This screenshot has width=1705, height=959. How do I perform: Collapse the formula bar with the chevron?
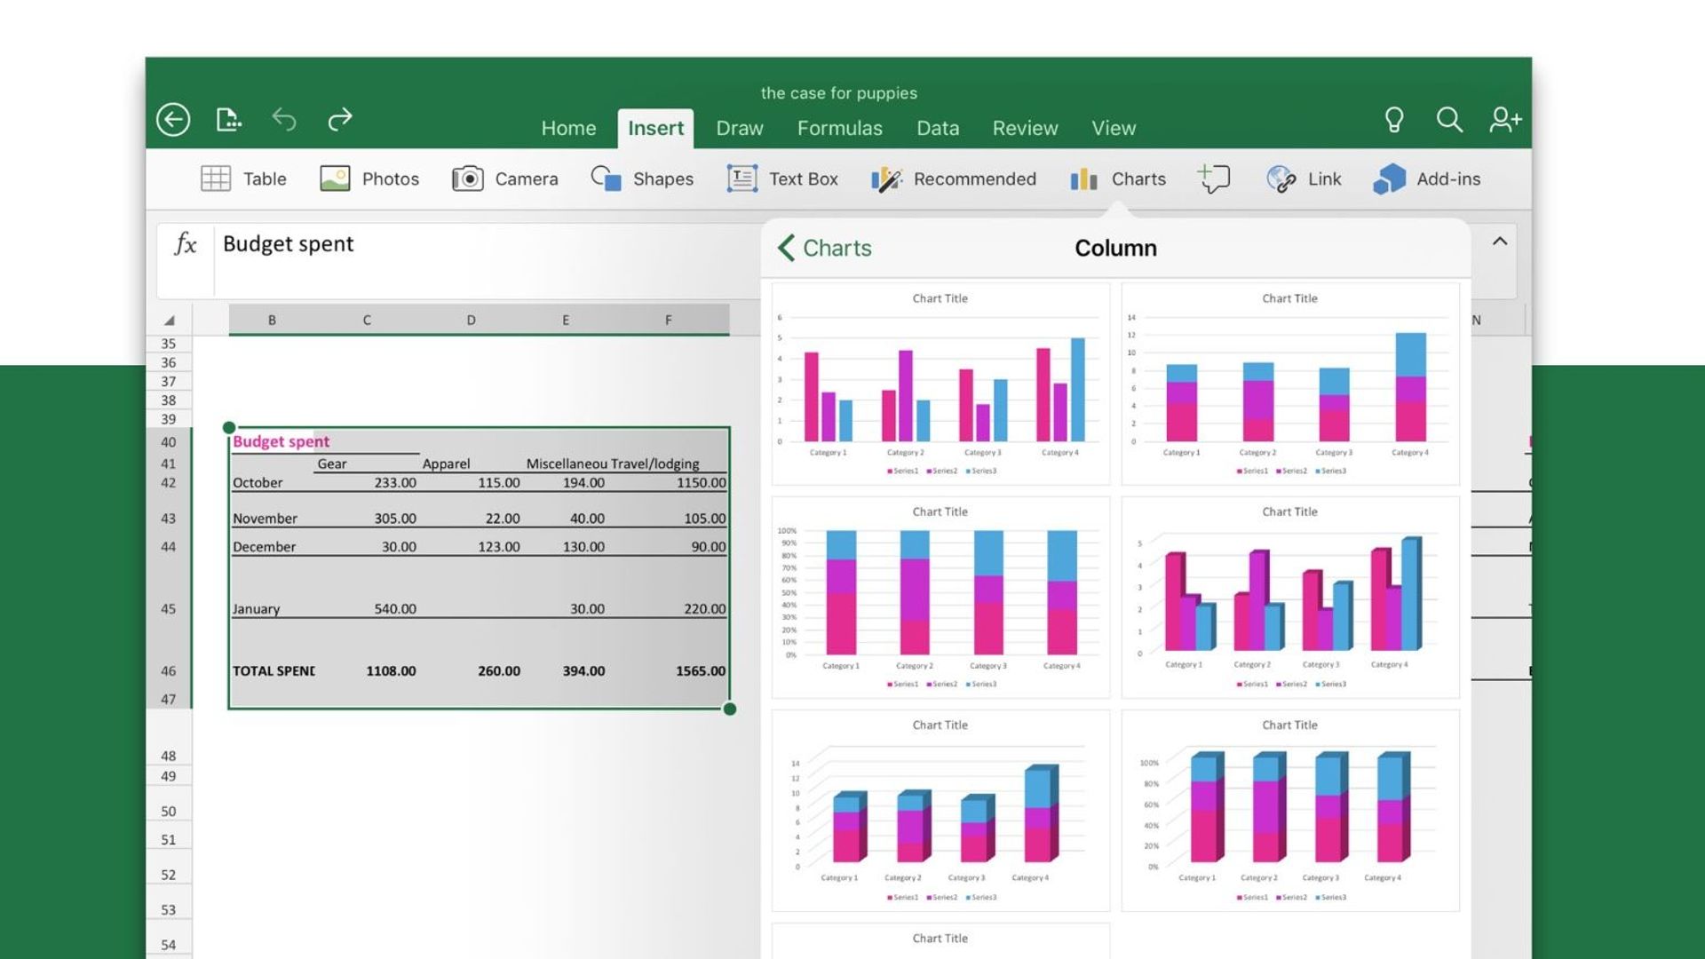[x=1499, y=241]
